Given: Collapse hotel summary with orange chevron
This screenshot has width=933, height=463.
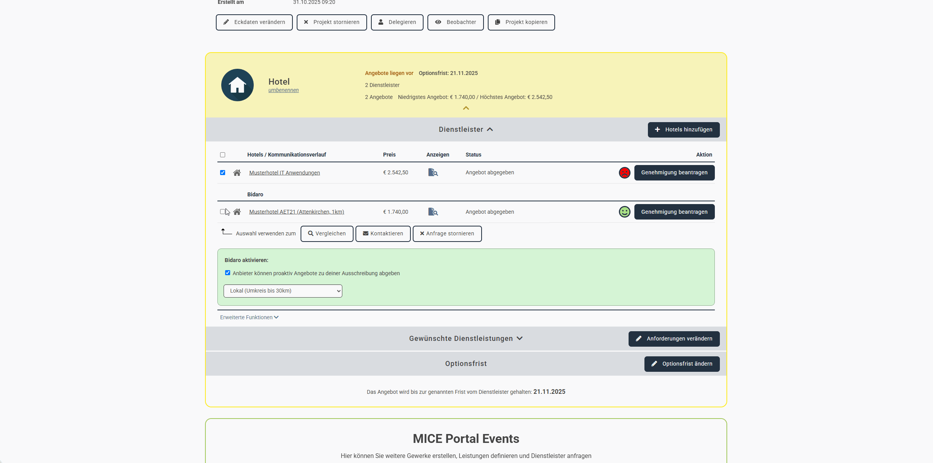Looking at the screenshot, I should click(466, 108).
